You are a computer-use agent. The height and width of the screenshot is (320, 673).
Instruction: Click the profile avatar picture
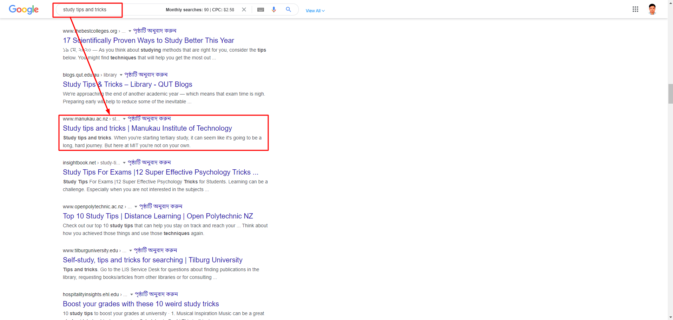click(652, 9)
